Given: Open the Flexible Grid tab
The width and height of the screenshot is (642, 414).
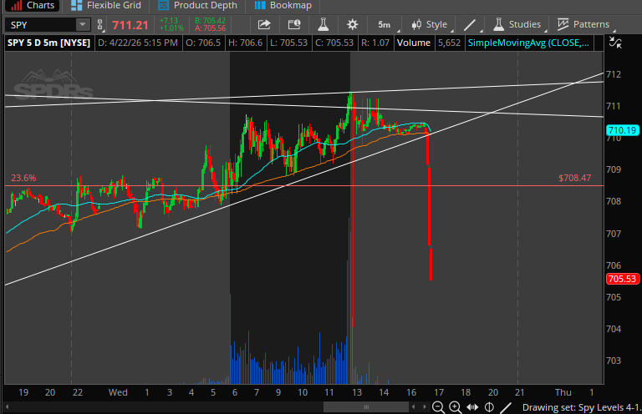Looking at the screenshot, I should pyautogui.click(x=106, y=5).
